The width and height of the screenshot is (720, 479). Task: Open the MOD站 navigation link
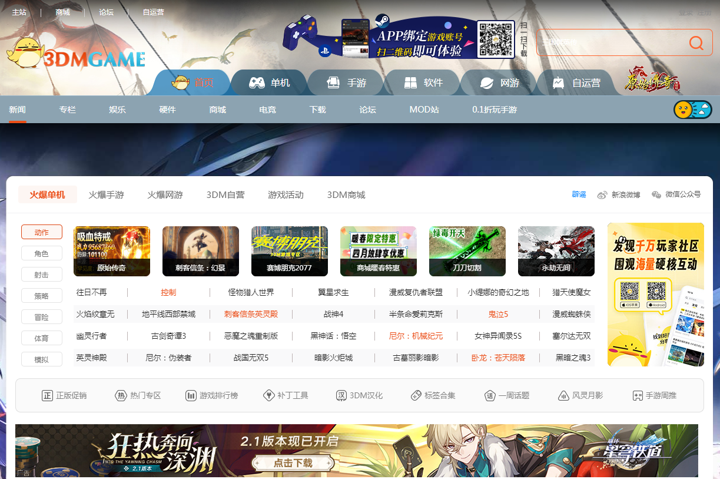click(x=424, y=110)
